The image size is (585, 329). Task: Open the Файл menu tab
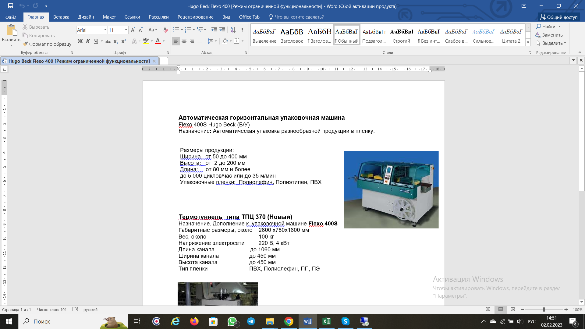pos(11,17)
